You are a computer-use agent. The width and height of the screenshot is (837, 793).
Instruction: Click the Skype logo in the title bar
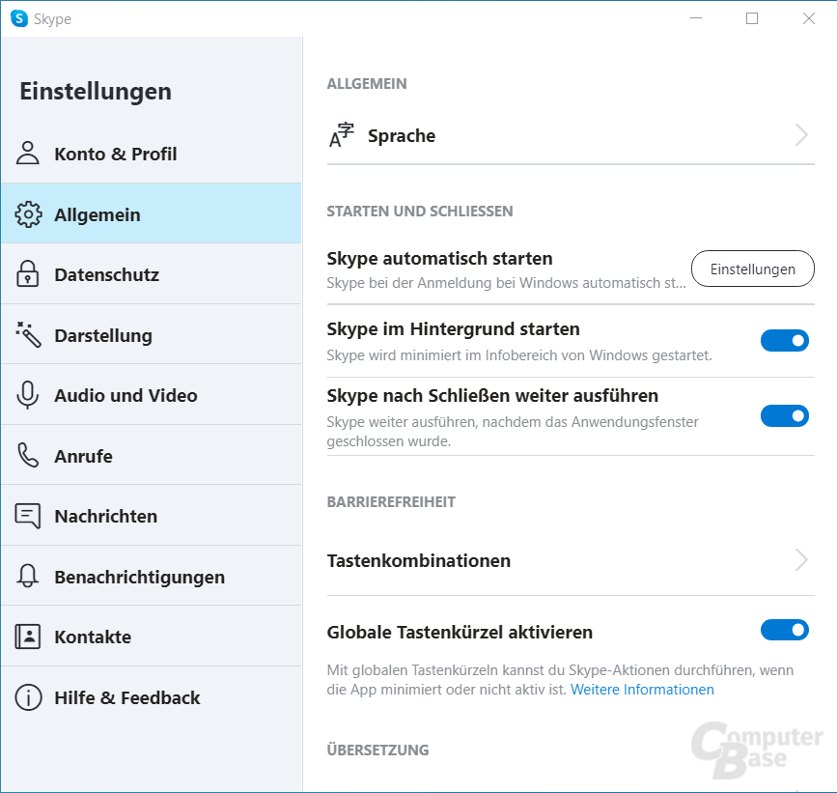16,17
